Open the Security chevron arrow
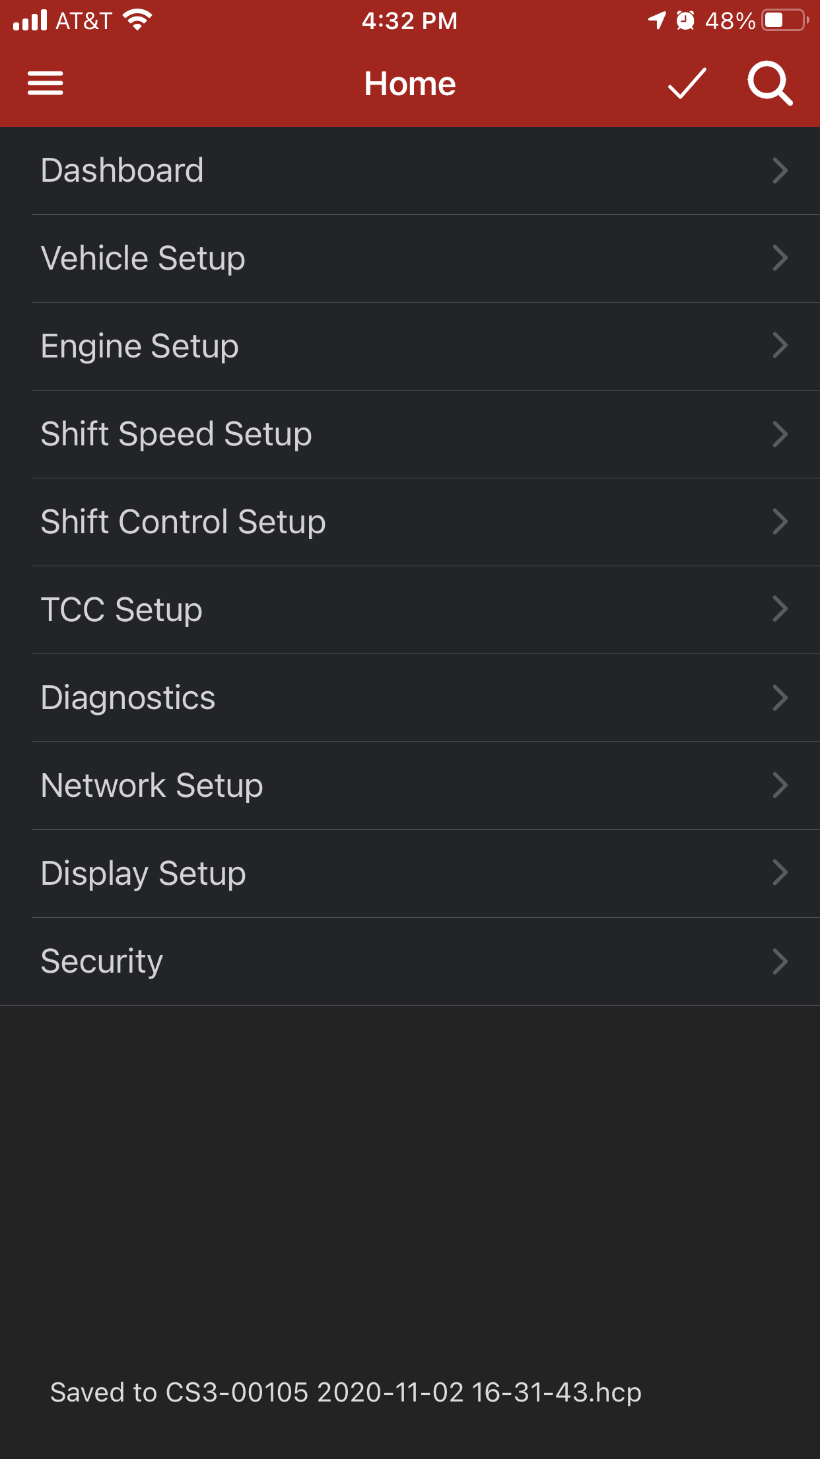 [780, 961]
